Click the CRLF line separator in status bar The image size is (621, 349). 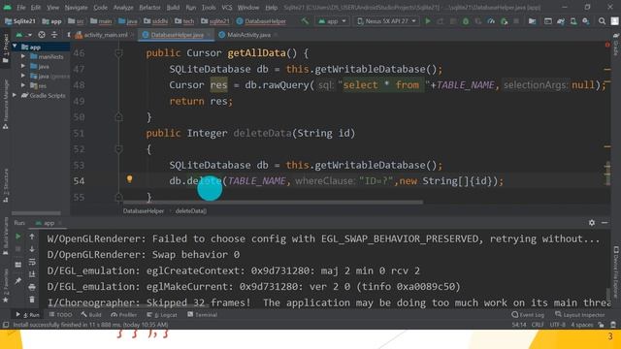tap(538, 325)
